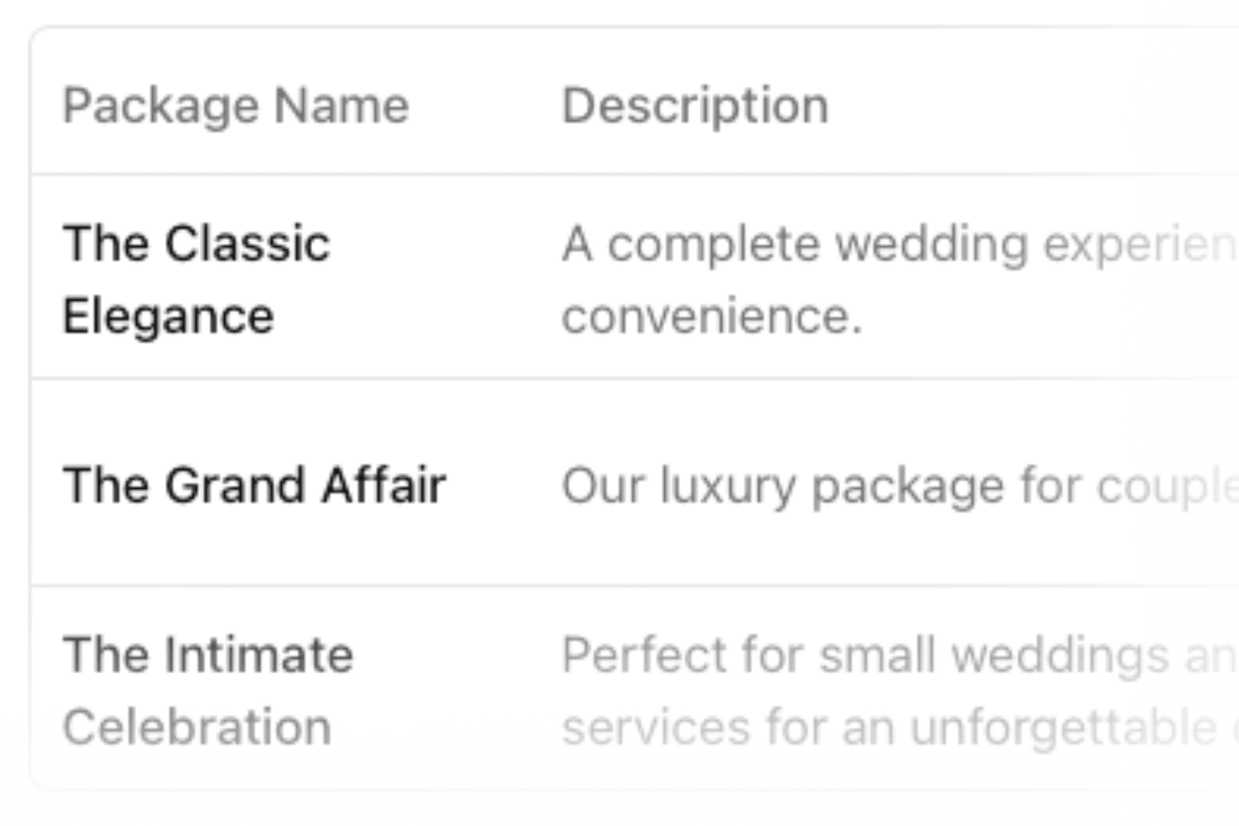The height and width of the screenshot is (826, 1239).
Task: Click the word 'Elegance' in first row
Action: (169, 316)
